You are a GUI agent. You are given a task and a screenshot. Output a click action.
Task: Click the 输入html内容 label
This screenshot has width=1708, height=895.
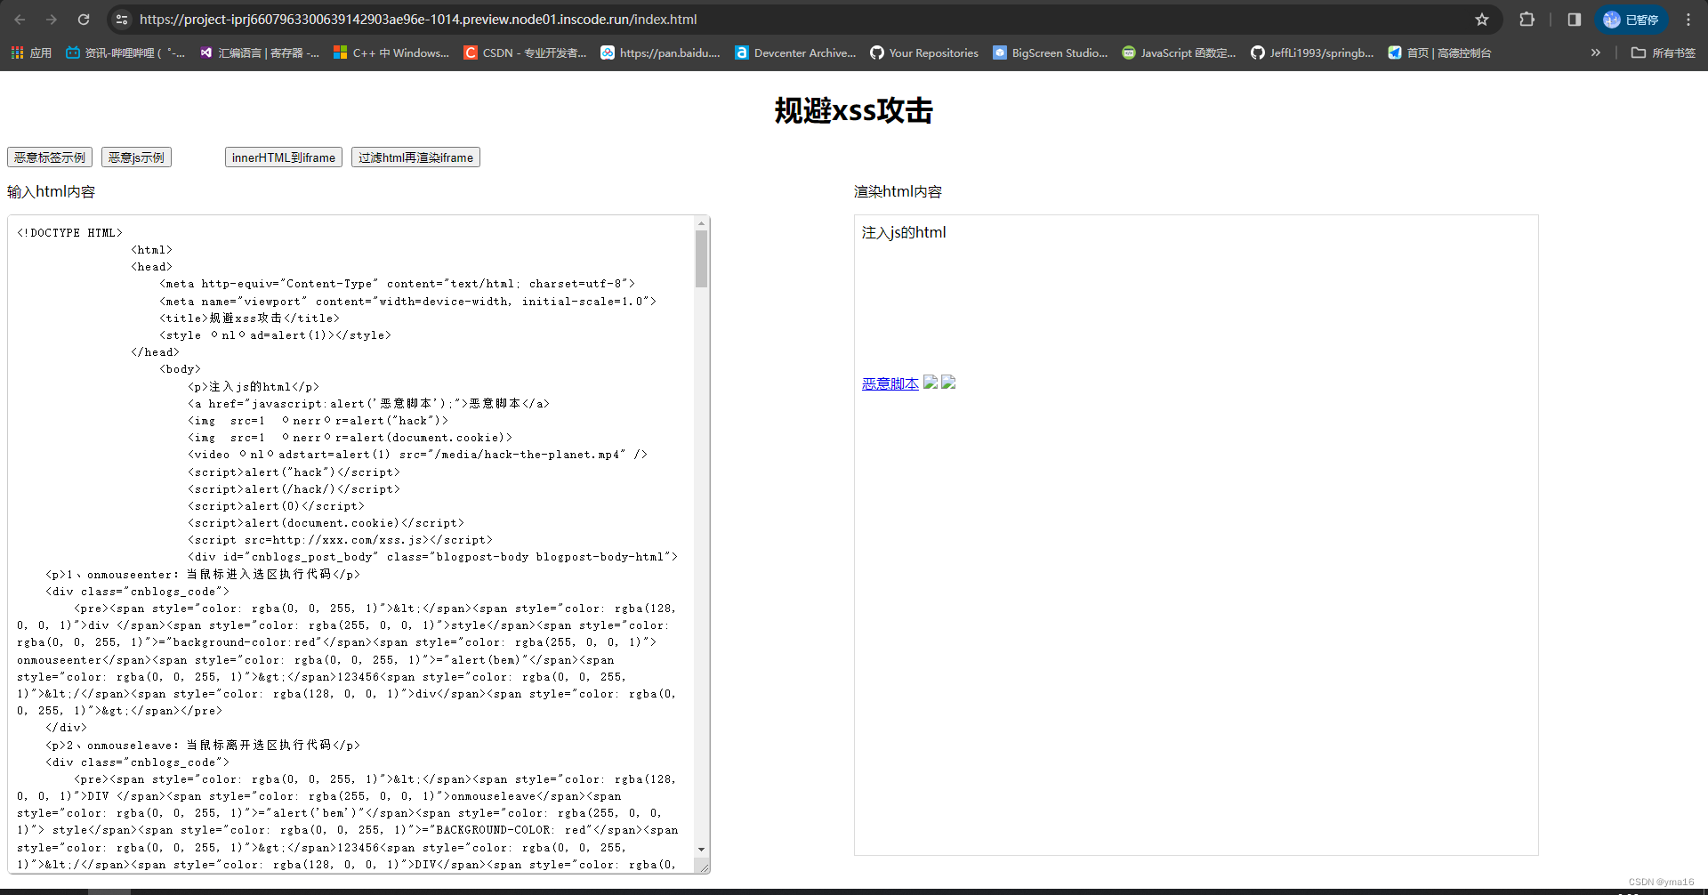pos(51,191)
